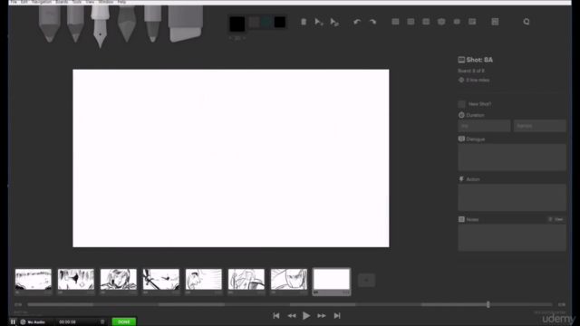Select board 1A thumbnail
This screenshot has height=326, width=580.
click(x=34, y=282)
